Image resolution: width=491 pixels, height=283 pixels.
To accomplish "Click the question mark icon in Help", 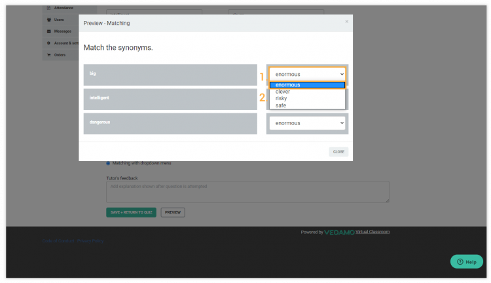I will (460, 261).
